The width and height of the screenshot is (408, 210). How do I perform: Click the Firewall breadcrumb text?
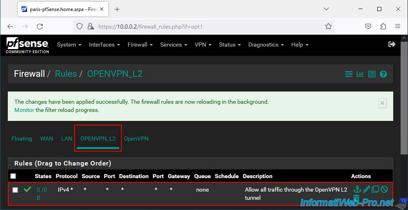point(30,74)
